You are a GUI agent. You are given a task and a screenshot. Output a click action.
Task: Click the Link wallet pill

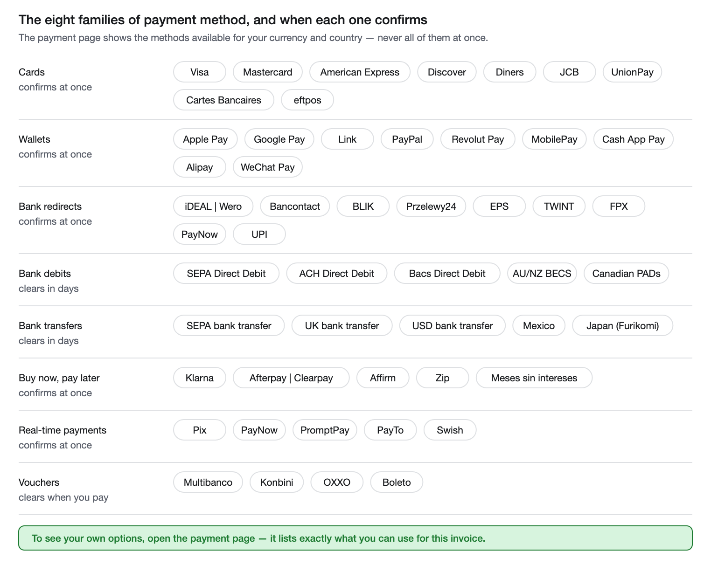[x=348, y=139]
